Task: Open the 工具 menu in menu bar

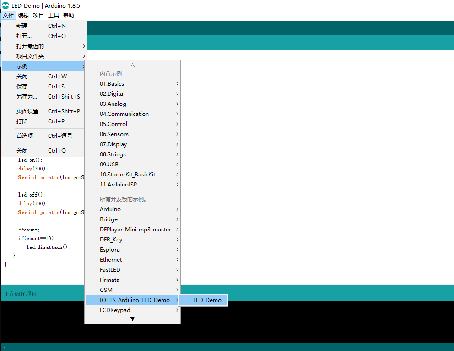Action: pyautogui.click(x=54, y=15)
